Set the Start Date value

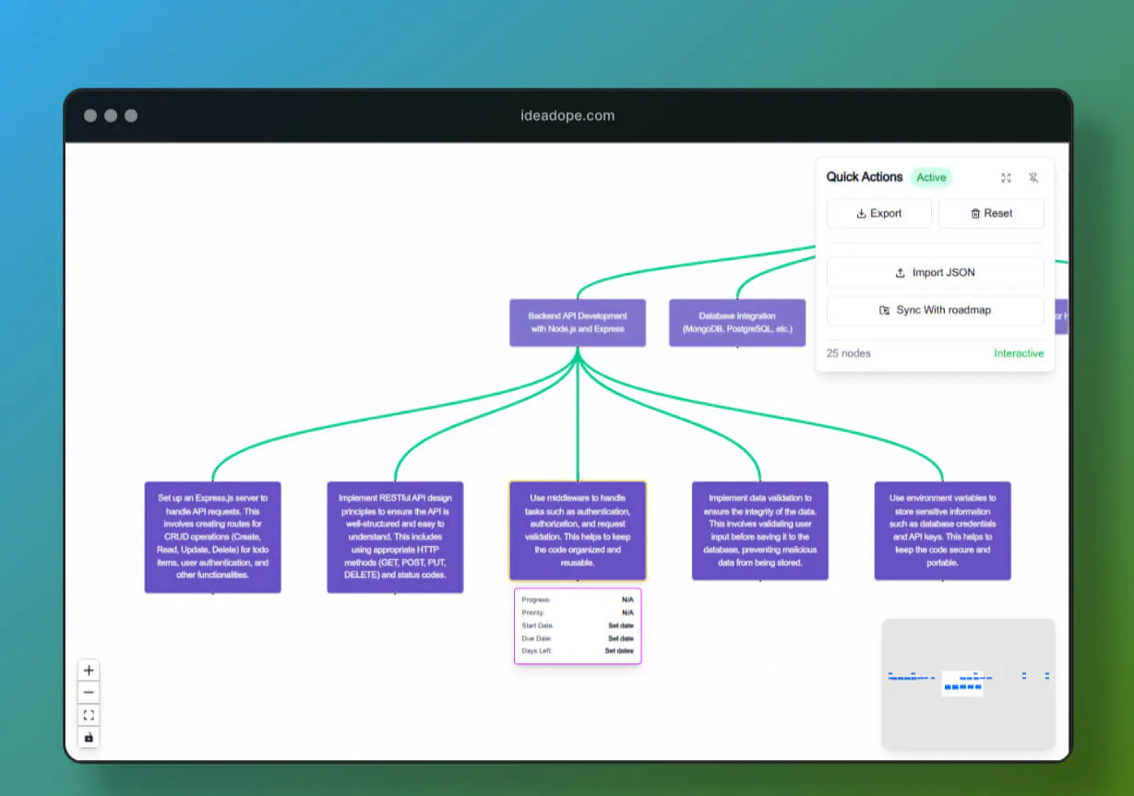620,625
